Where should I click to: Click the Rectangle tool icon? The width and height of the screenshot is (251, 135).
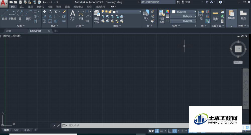[35, 12]
